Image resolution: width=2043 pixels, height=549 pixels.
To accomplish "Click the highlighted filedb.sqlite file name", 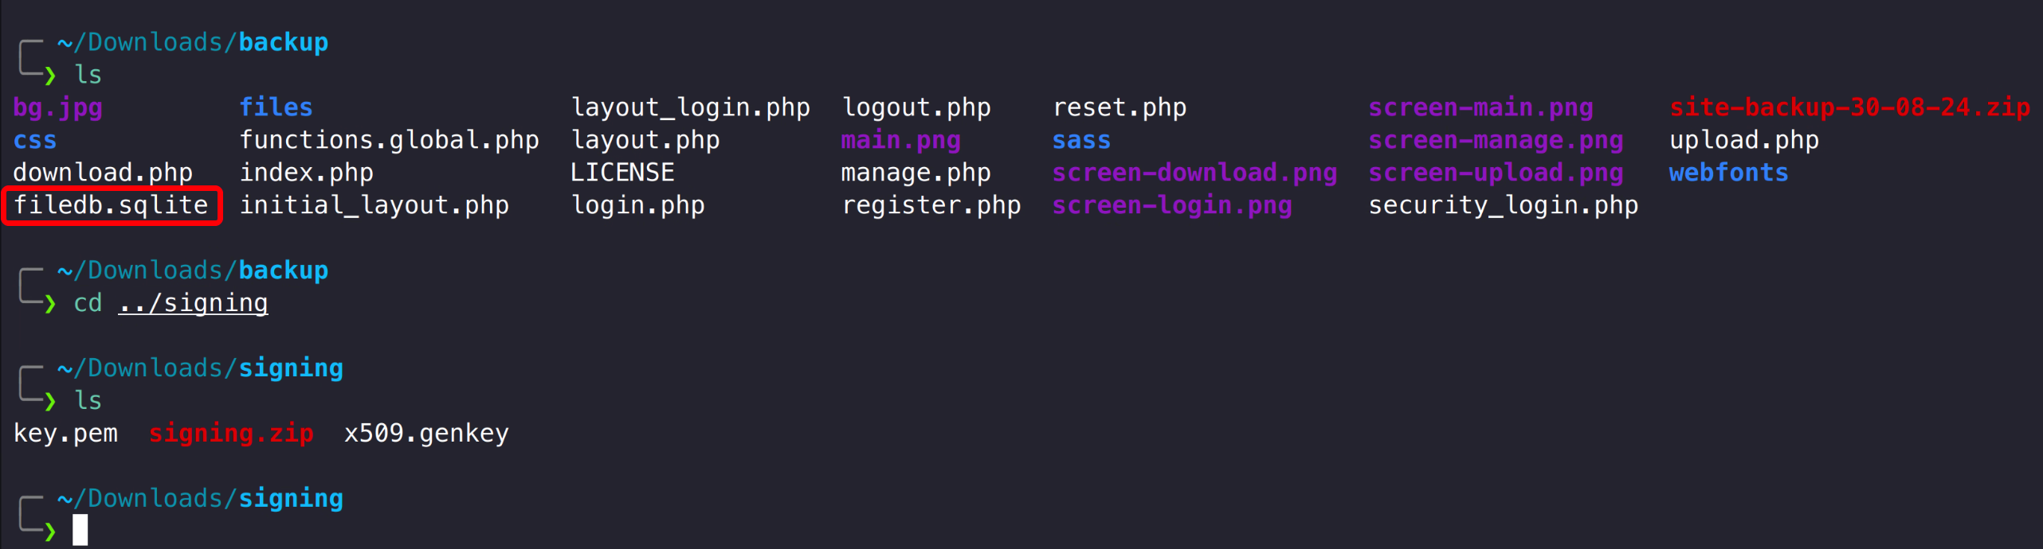I will 111,205.
